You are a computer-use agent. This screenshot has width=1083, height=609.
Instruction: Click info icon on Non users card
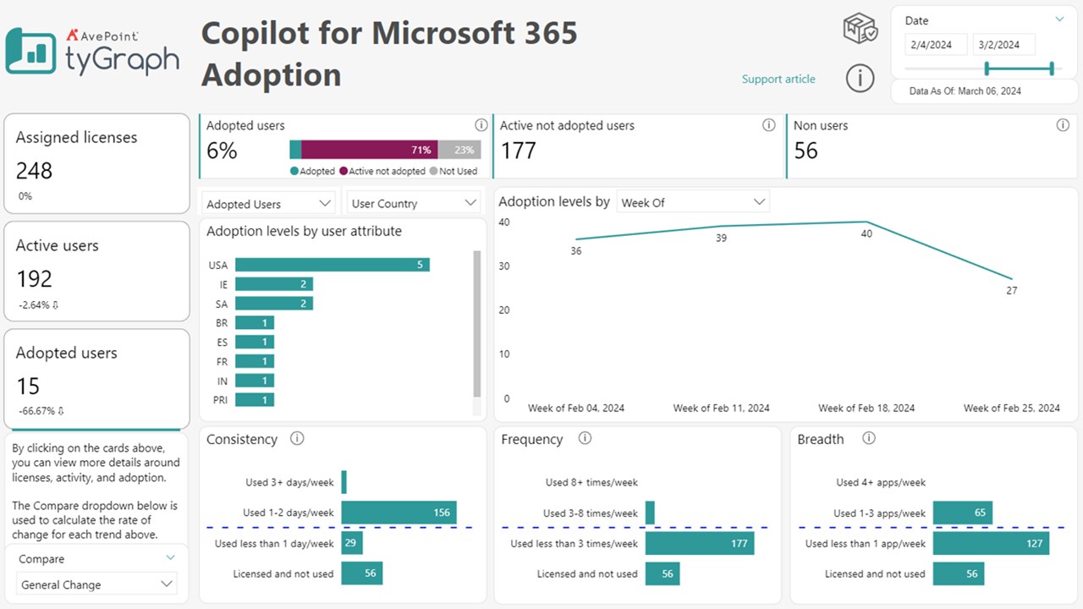point(1063,125)
